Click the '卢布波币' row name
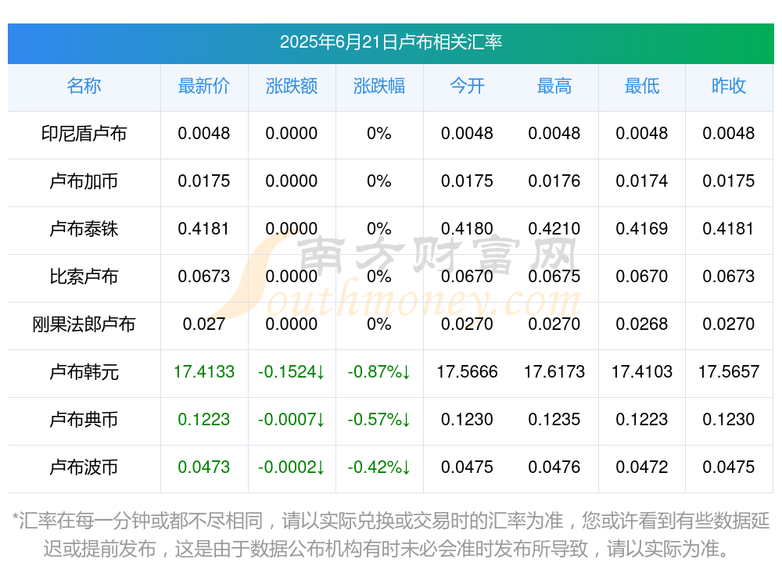Viewport: 782px width, 573px height. click(x=84, y=467)
